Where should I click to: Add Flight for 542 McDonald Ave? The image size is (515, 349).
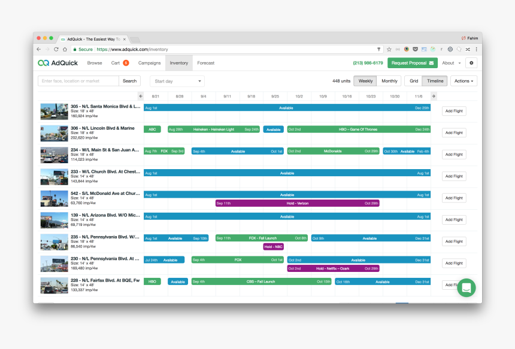[454, 198]
